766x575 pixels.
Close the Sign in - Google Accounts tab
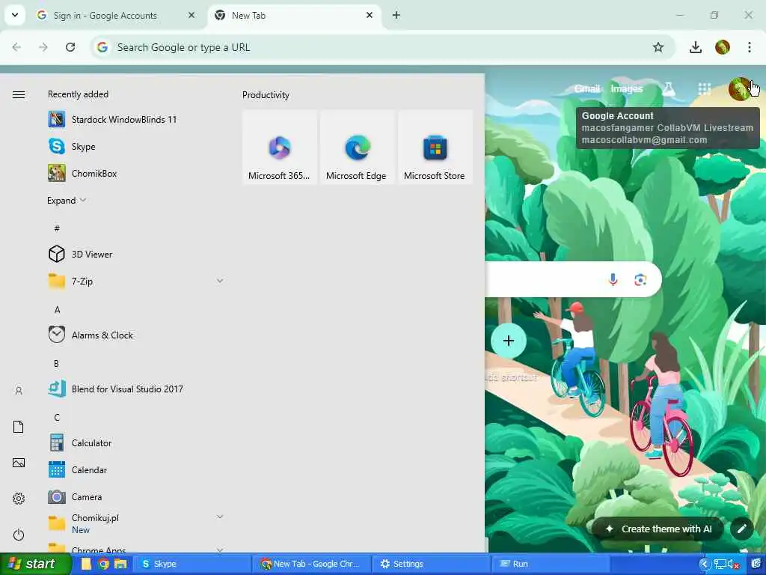(191, 15)
